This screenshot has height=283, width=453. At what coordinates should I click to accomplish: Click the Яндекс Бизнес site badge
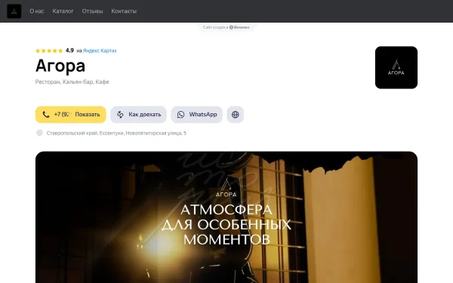(x=226, y=27)
